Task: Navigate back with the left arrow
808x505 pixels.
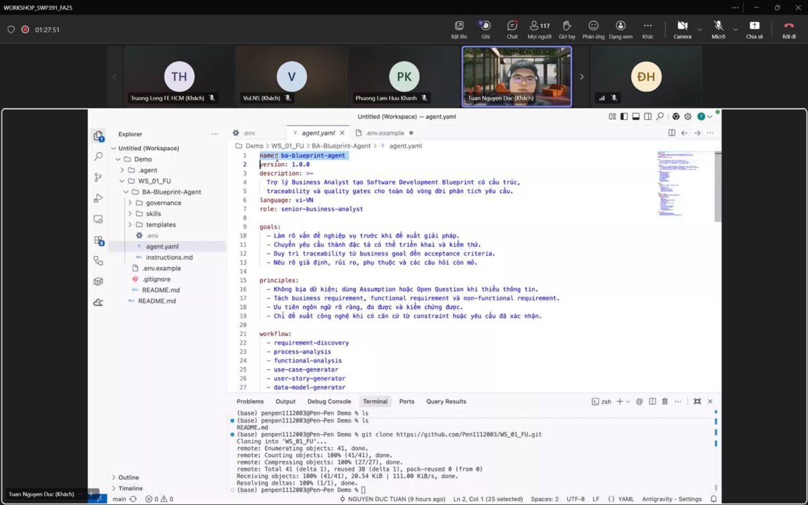Action: 684,133
